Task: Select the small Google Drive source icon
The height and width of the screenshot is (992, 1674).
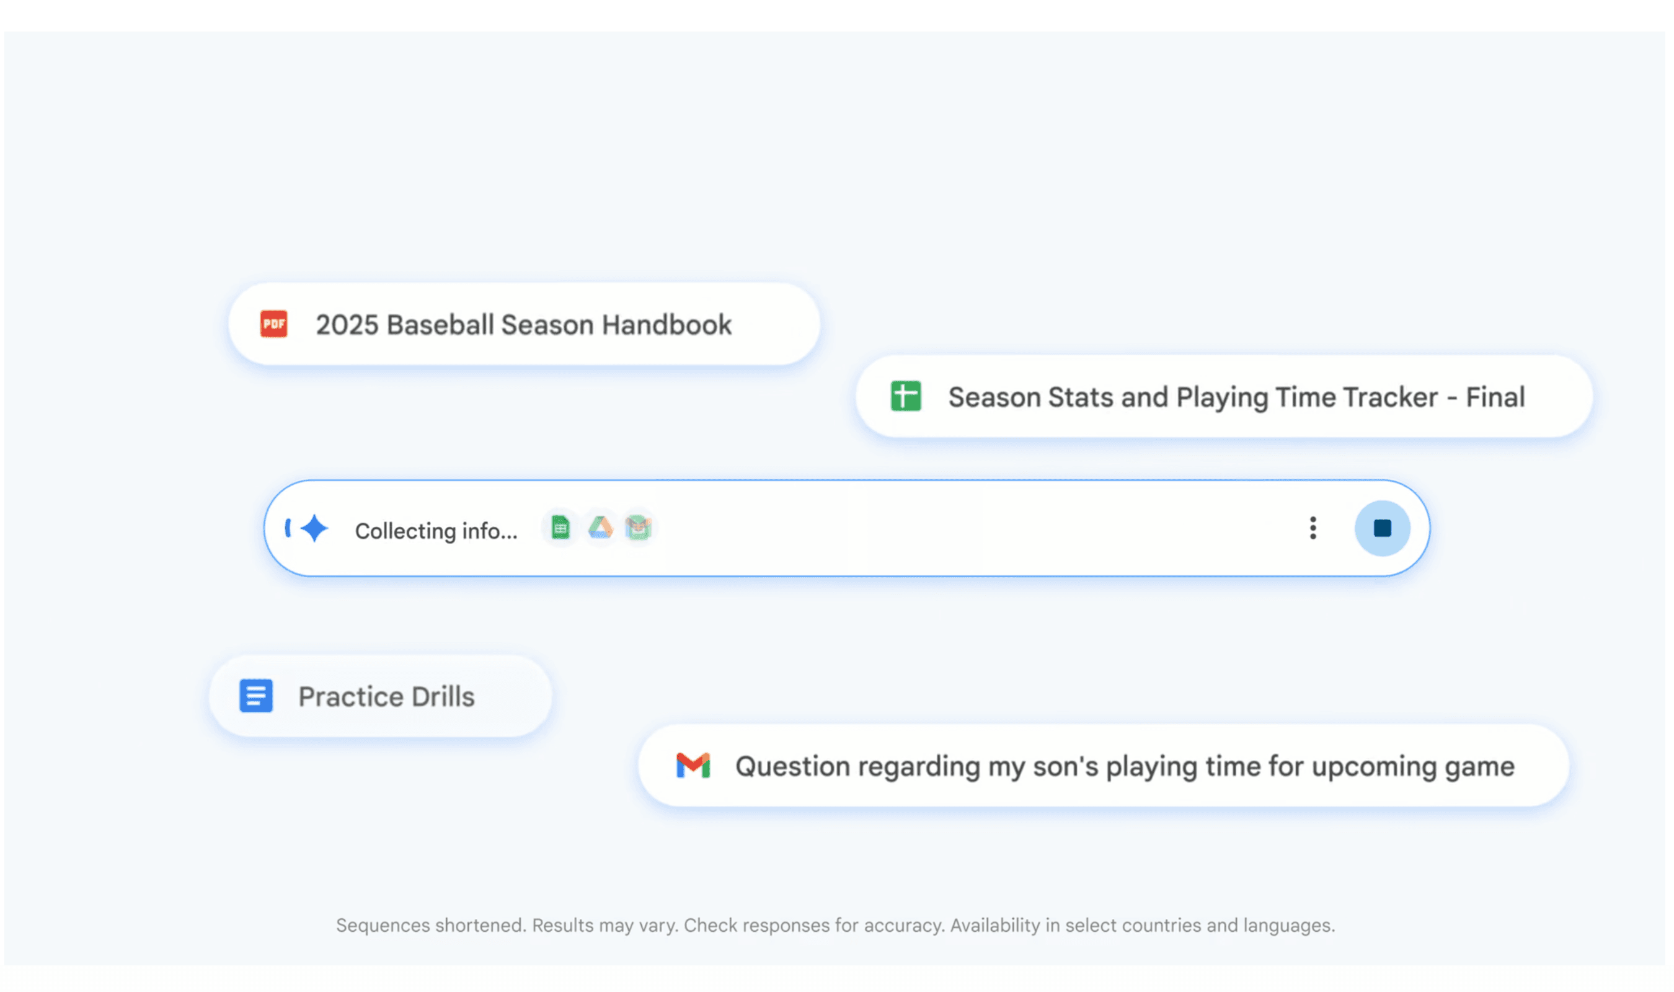Action: (600, 529)
